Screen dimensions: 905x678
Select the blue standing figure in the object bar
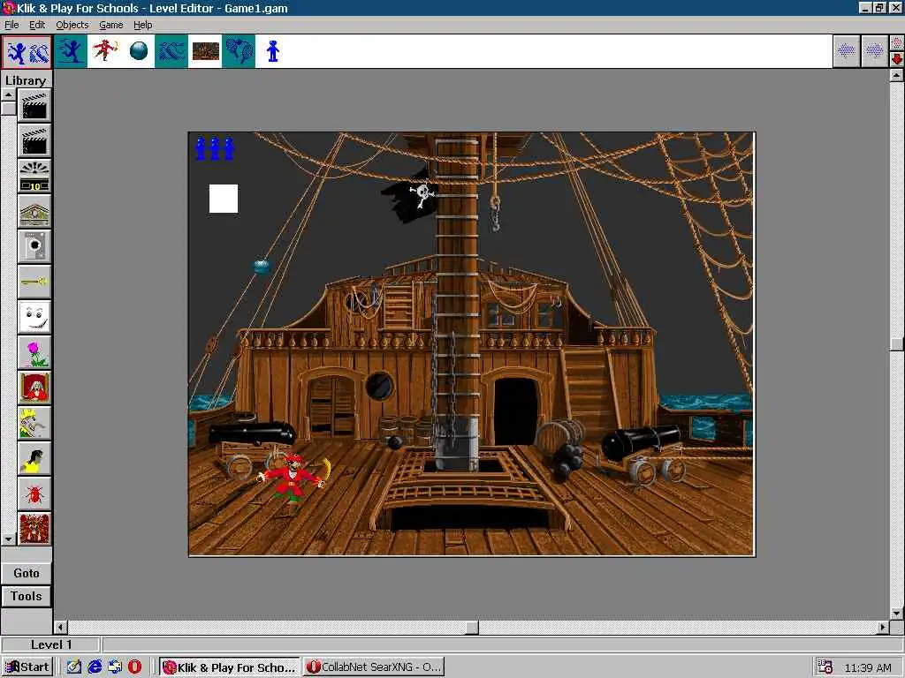tap(273, 51)
